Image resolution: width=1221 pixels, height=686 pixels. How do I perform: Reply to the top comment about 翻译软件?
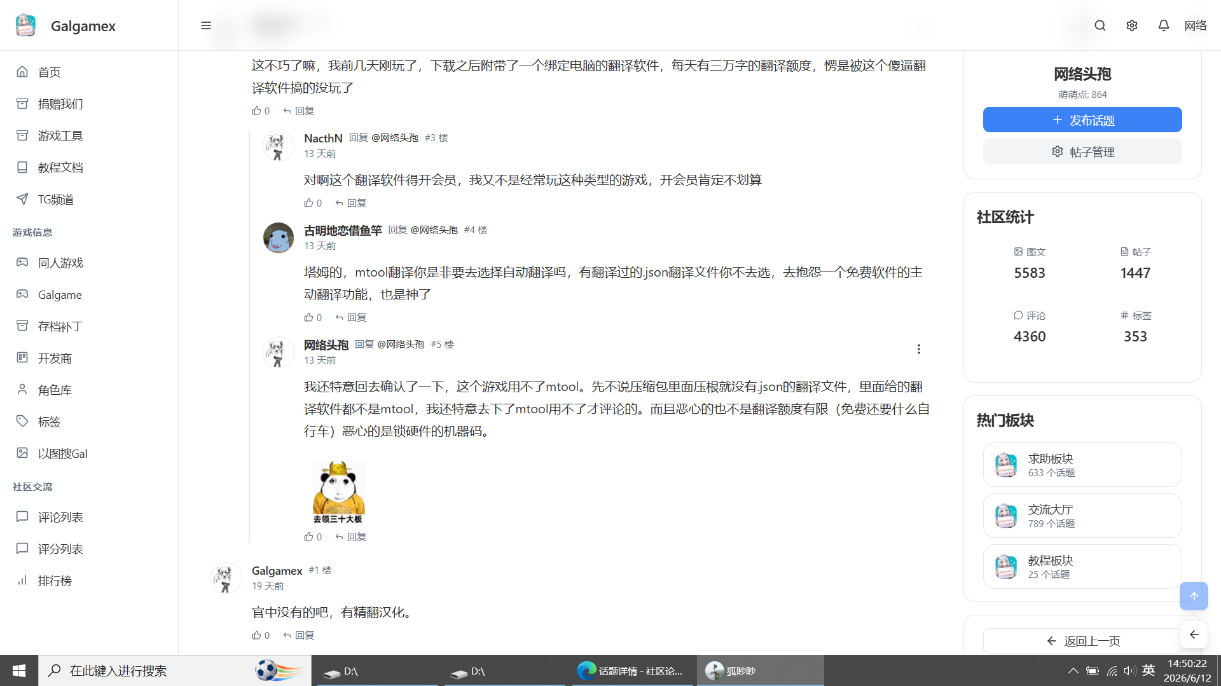pyautogui.click(x=299, y=111)
